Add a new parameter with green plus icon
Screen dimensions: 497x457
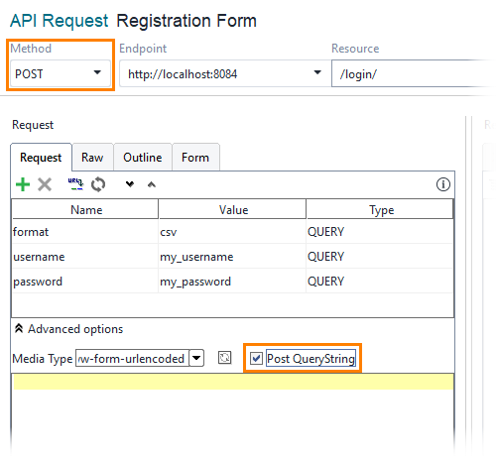pos(23,184)
